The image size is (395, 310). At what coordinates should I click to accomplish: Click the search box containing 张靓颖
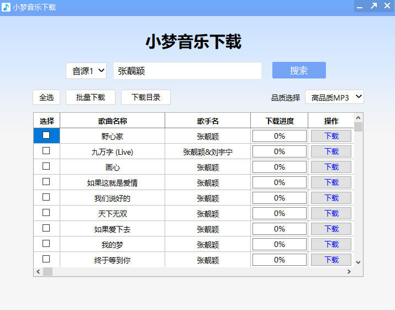[x=187, y=71]
